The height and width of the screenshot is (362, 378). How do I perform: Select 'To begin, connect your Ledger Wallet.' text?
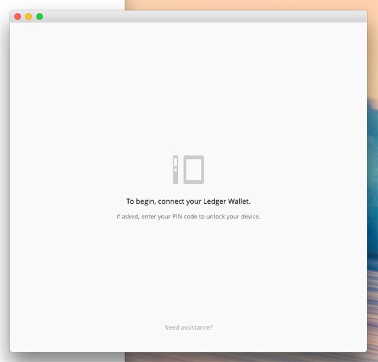click(x=188, y=201)
